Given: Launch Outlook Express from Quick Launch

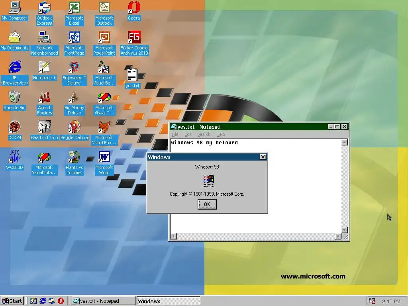Looking at the screenshot, I should coord(52,301).
